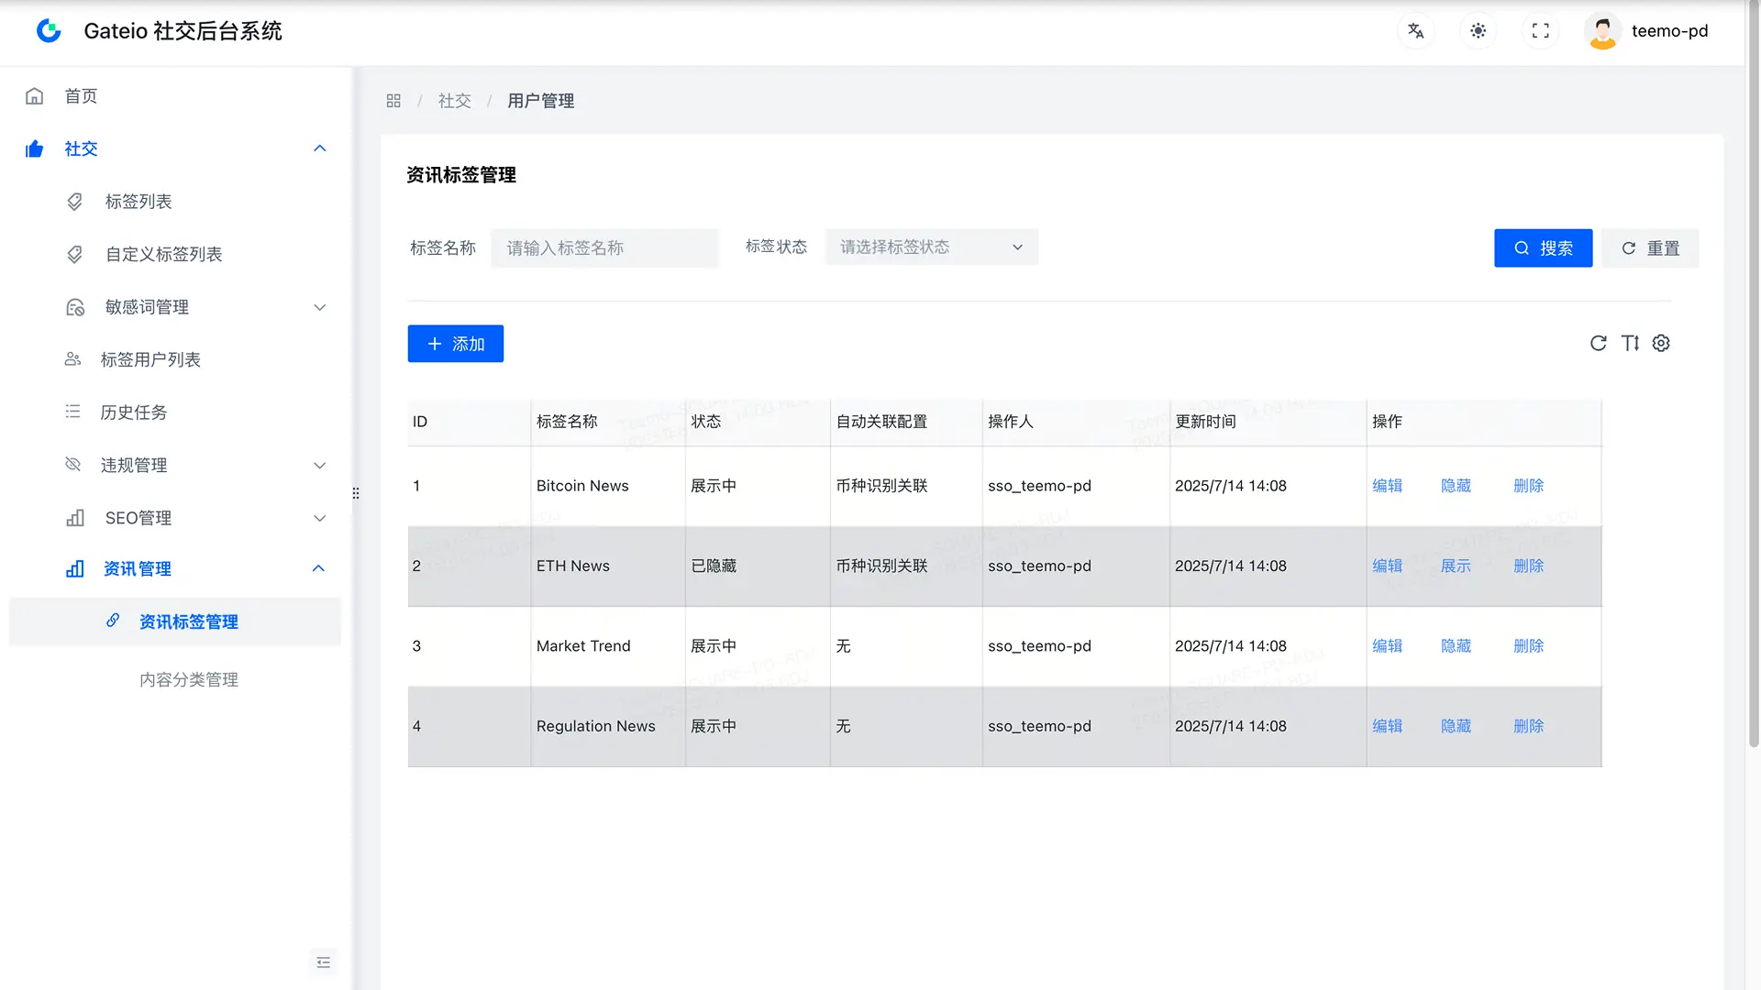
Task: Click the 历史任务 list icon
Action: (72, 412)
